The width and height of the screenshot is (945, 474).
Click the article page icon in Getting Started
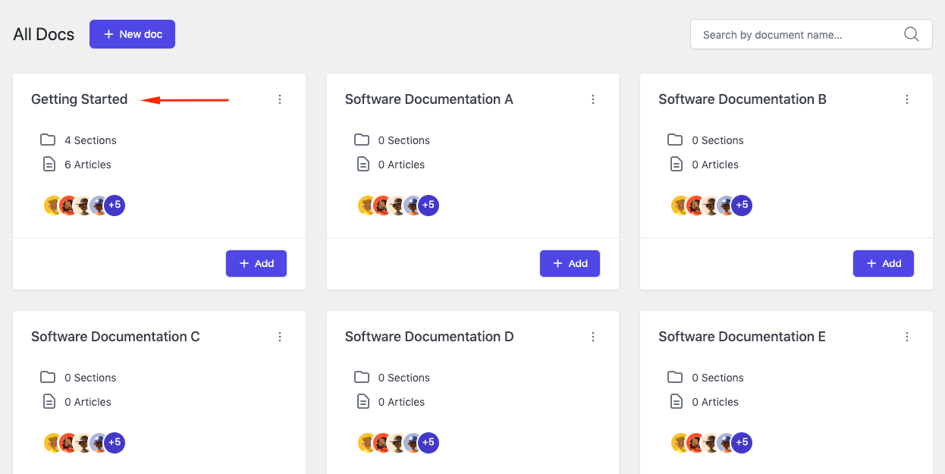[49, 164]
